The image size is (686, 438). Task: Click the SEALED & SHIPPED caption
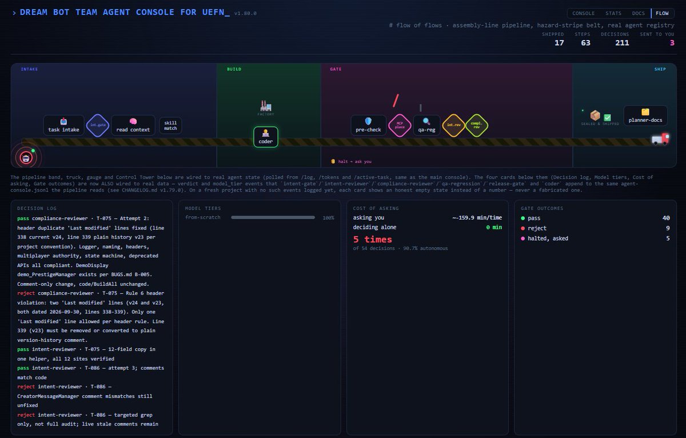coord(600,124)
